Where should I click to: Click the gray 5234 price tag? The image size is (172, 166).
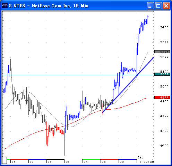click(162, 52)
